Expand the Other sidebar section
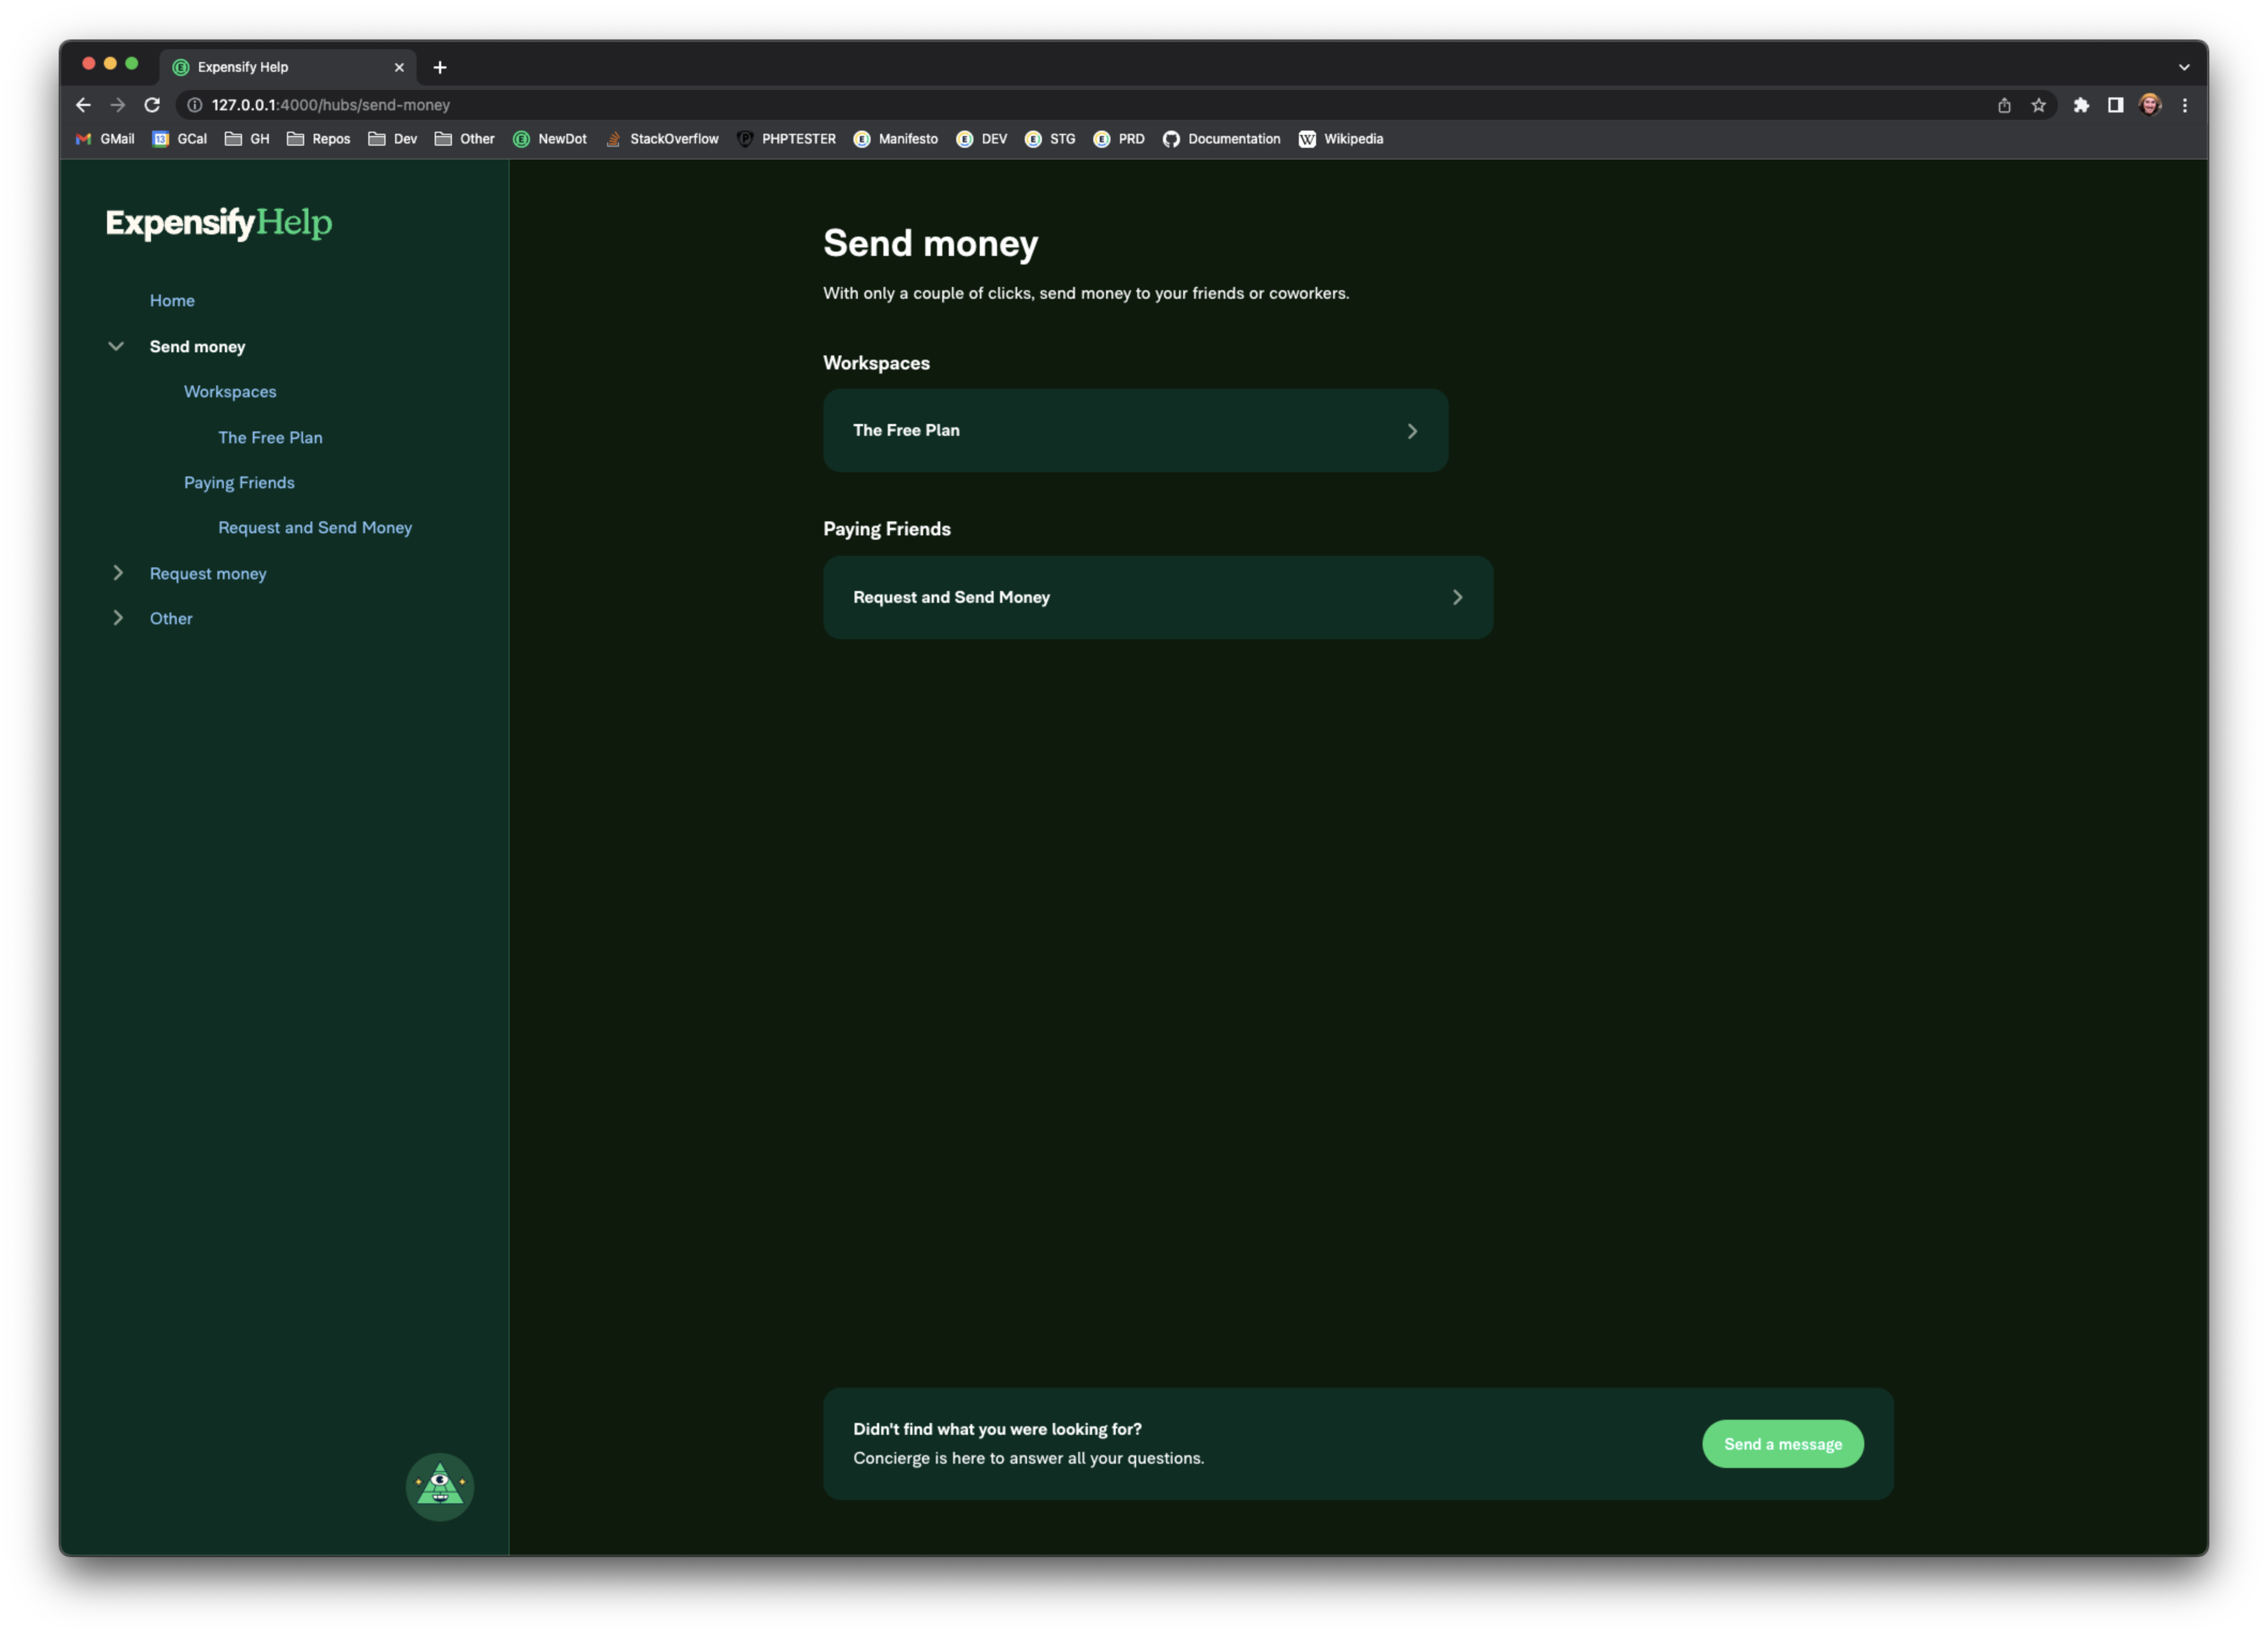 point(118,618)
